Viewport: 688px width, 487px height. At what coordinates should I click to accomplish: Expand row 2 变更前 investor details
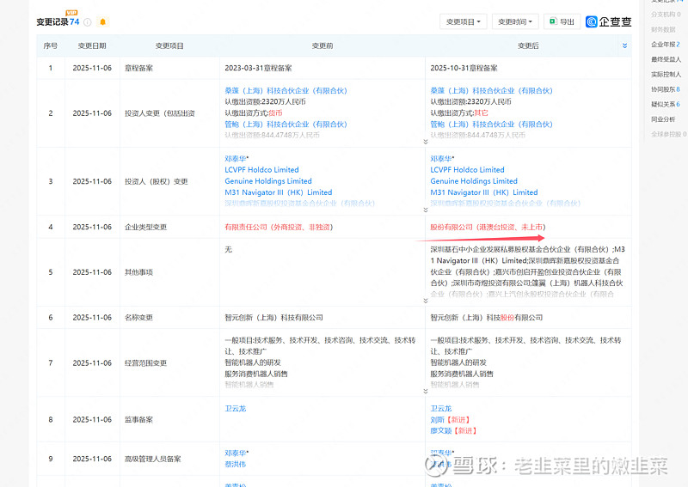(x=424, y=141)
